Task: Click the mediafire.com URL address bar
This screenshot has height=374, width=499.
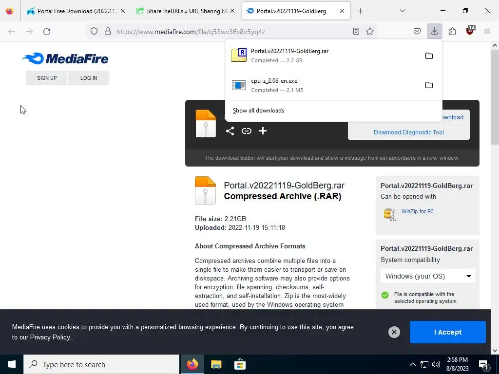Action: click(232, 32)
